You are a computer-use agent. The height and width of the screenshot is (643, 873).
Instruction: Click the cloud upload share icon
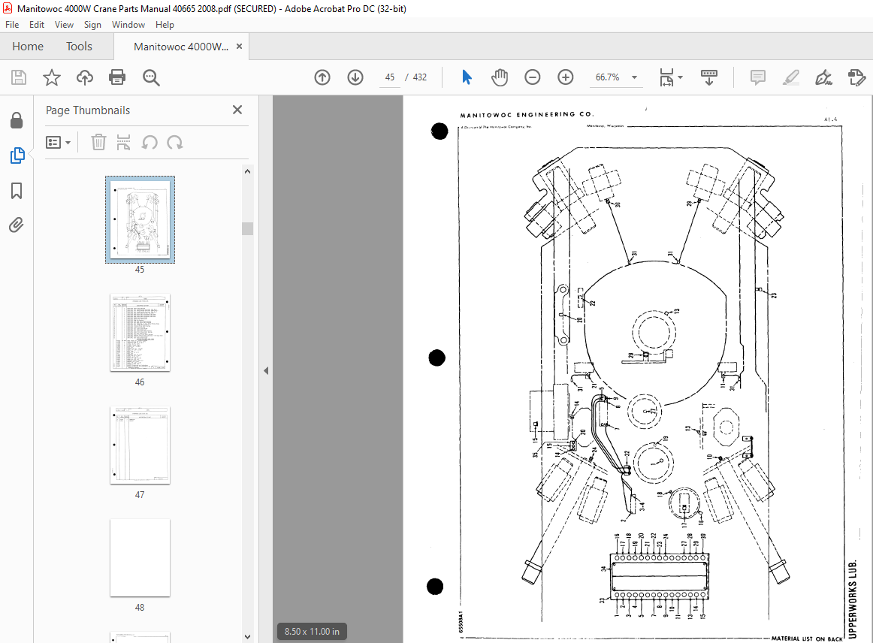point(85,77)
